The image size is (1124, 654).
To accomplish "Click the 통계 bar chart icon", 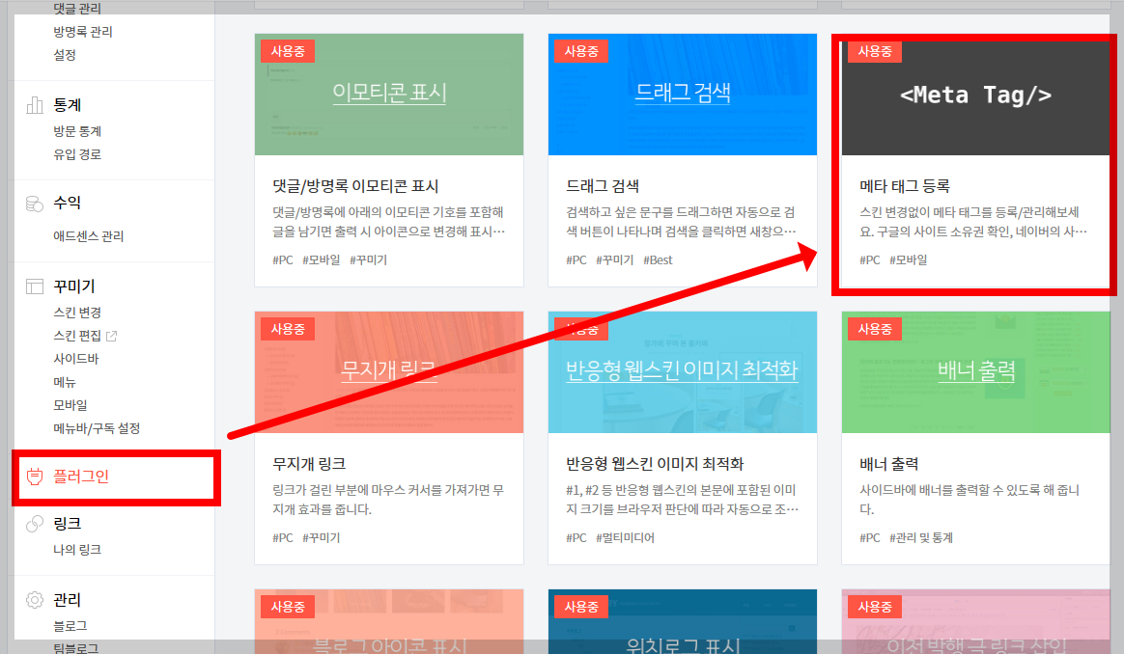I will [37, 105].
